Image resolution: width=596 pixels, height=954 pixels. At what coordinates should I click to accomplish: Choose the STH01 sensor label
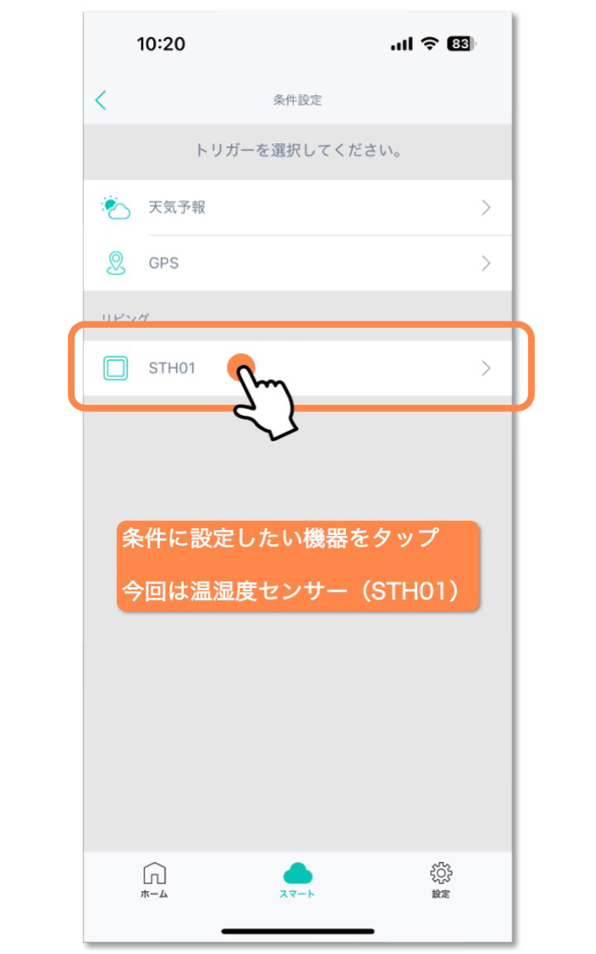[171, 368]
